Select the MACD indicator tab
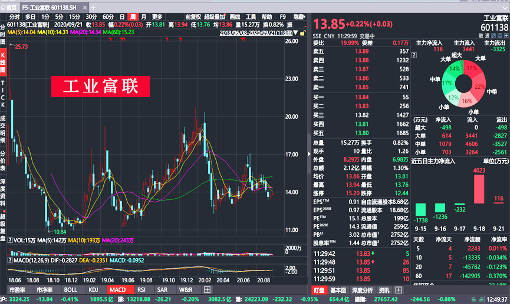Viewport: 510px width, 304px height. (x=118, y=290)
